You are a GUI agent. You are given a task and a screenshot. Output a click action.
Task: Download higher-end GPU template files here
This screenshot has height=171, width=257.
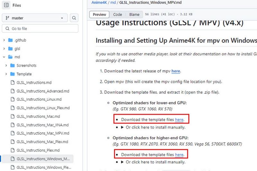(x=179, y=155)
